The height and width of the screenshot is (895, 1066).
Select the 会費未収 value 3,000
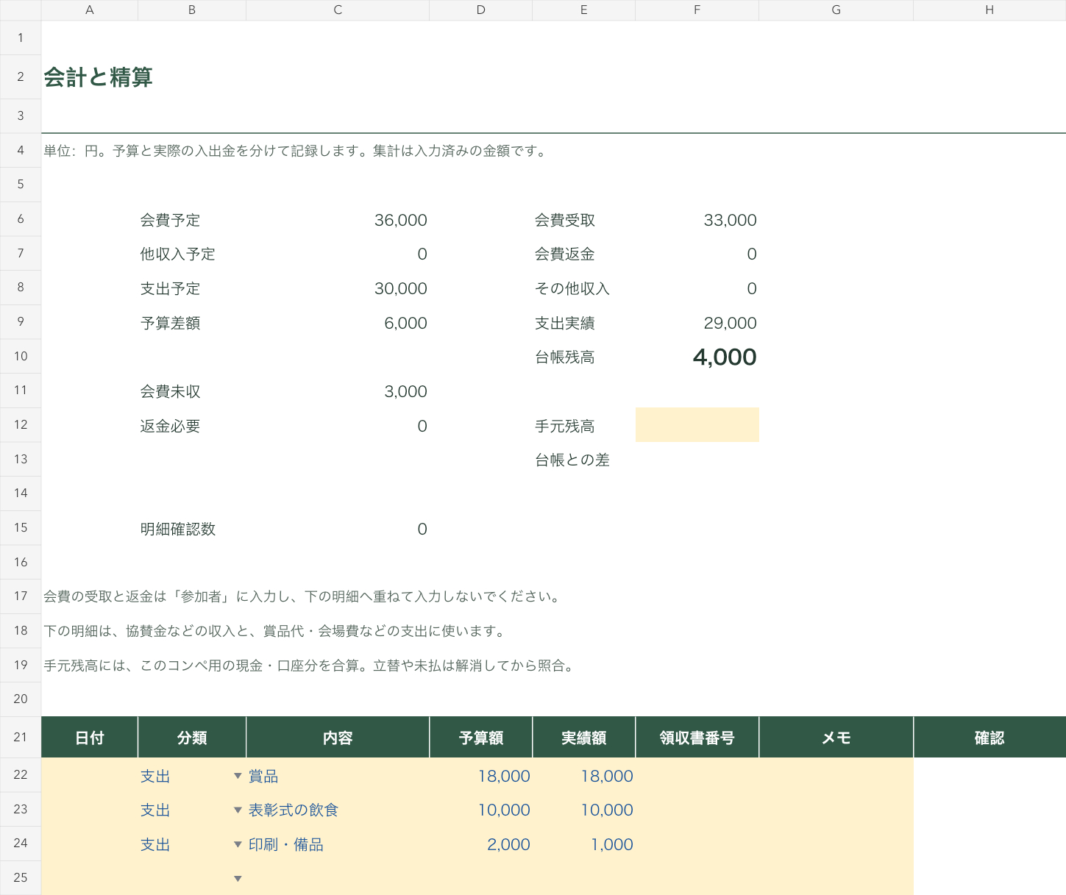[x=405, y=391]
